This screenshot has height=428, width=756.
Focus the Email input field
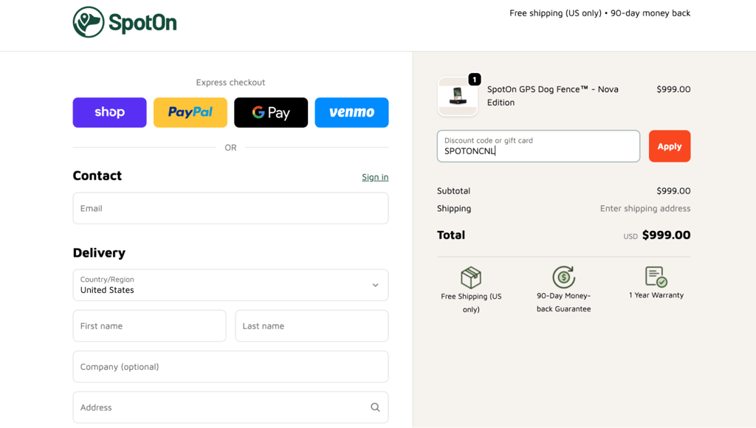coord(230,208)
